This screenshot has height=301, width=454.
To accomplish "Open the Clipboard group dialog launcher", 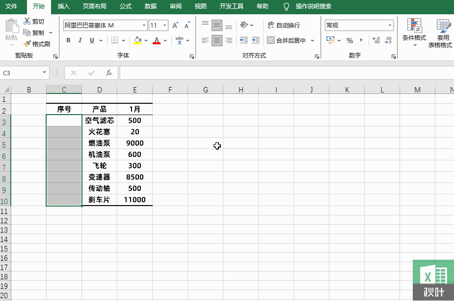I will pos(55,56).
